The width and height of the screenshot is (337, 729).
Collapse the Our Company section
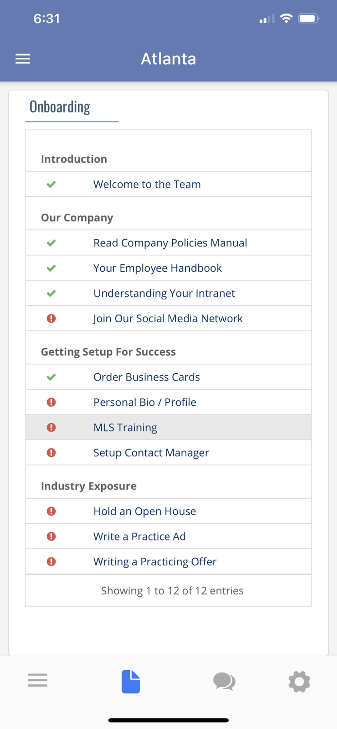click(77, 217)
